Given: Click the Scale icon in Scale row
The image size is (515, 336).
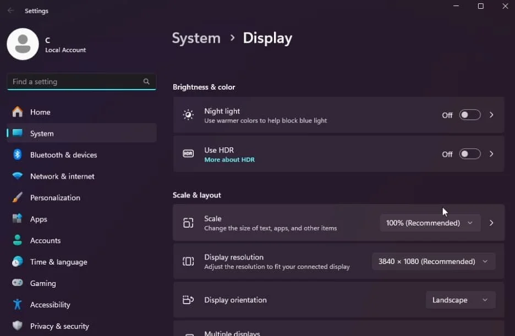Looking at the screenshot, I should coord(188,223).
